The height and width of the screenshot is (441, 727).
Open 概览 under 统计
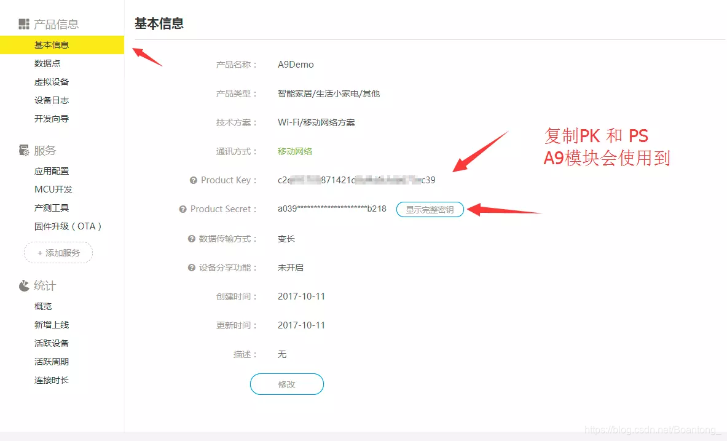point(44,306)
